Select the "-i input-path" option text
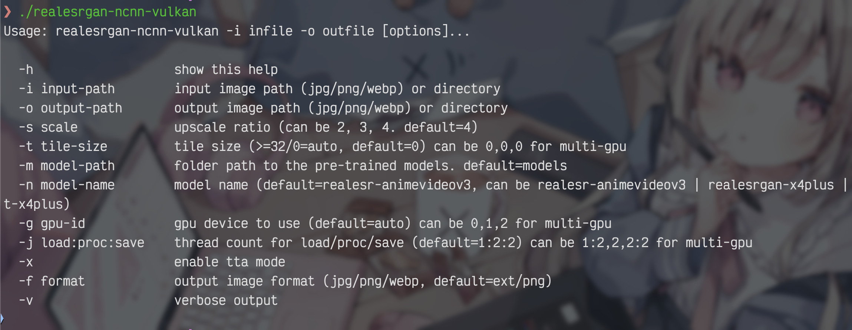The height and width of the screenshot is (330, 852). coord(67,89)
